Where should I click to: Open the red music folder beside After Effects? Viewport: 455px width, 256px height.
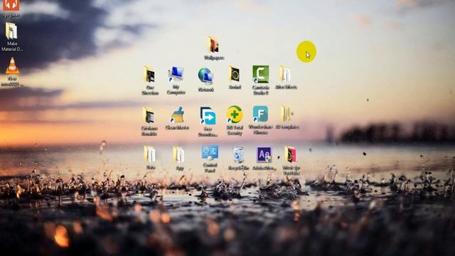point(290,154)
